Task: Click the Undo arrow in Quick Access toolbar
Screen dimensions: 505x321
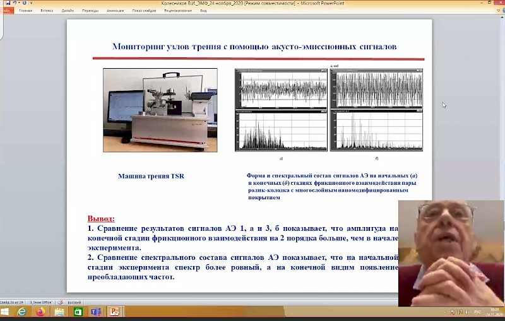Action: 14,3
